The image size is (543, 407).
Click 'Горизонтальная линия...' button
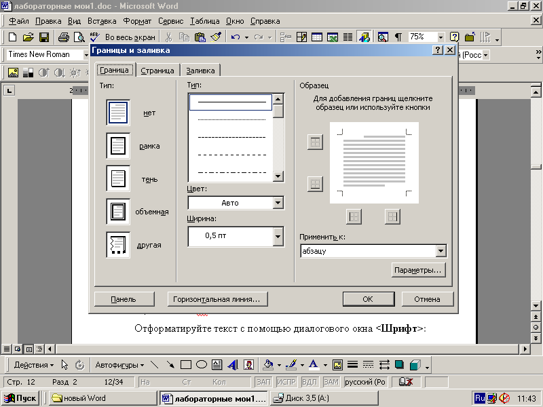217,299
